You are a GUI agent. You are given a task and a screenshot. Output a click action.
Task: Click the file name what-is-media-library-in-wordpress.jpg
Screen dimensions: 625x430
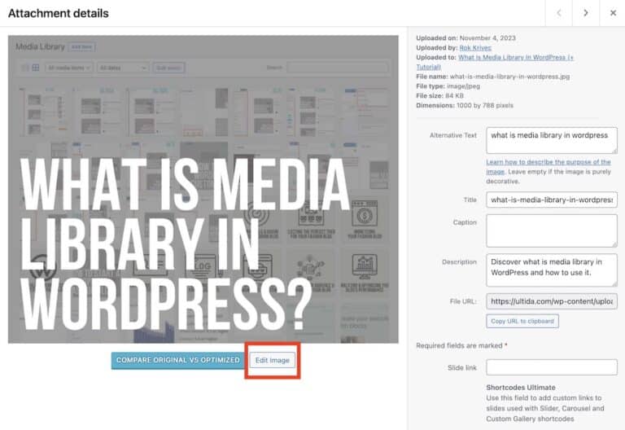[x=509, y=77]
